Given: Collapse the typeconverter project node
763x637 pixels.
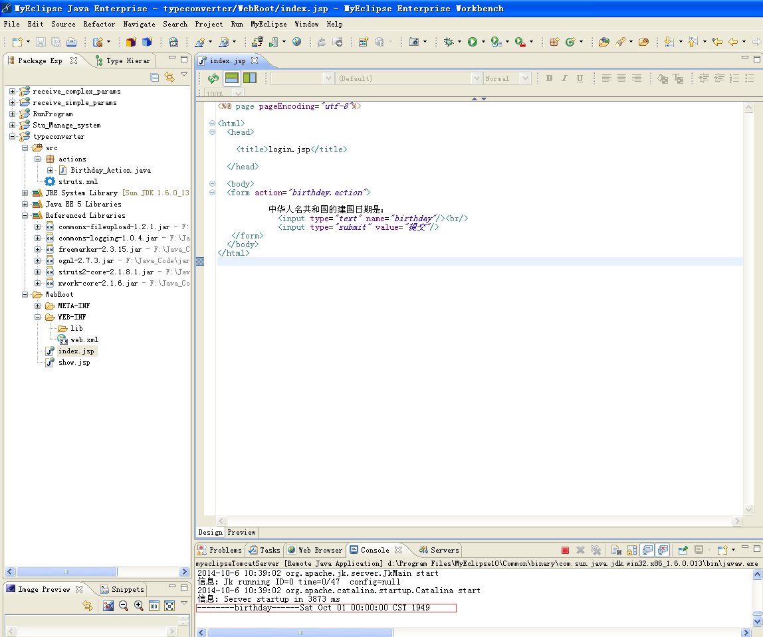Looking at the screenshot, I should click(x=12, y=137).
